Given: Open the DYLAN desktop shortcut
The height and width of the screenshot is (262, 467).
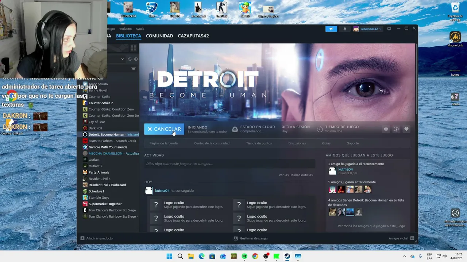Looking at the screenshot, I should [x=175, y=10].
